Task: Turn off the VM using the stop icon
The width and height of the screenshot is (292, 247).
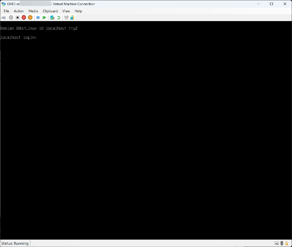Action: [x=17, y=17]
